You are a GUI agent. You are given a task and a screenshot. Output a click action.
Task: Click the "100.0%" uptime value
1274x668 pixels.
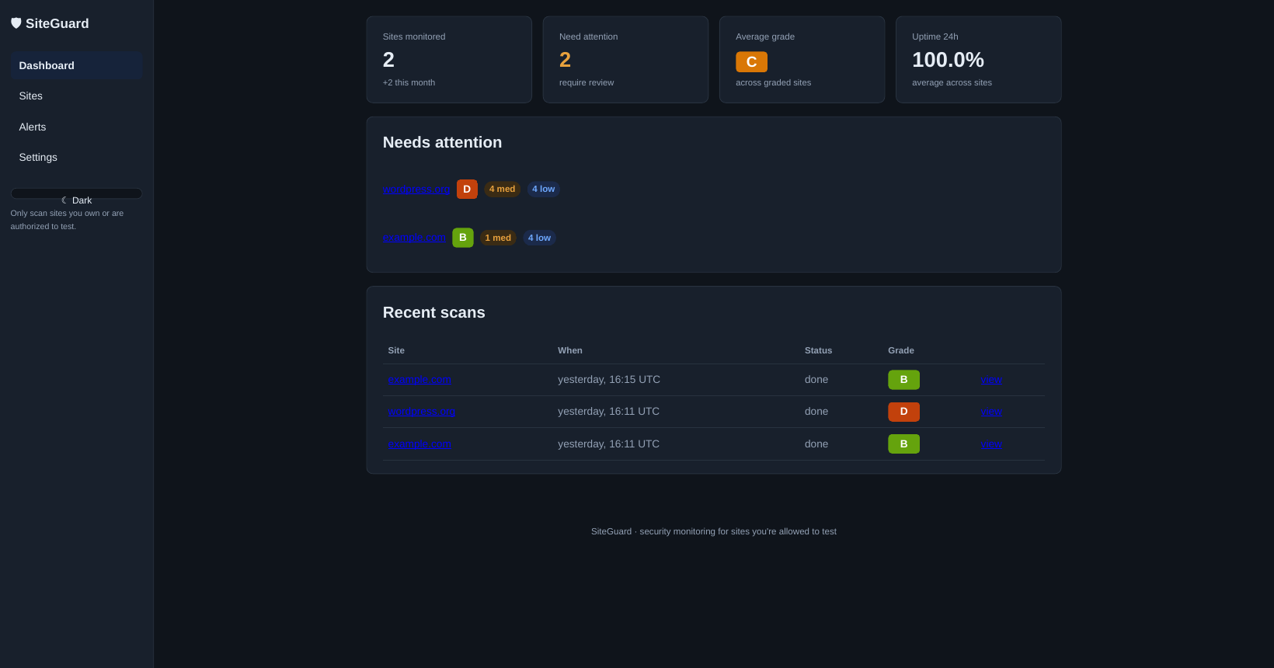tap(948, 60)
